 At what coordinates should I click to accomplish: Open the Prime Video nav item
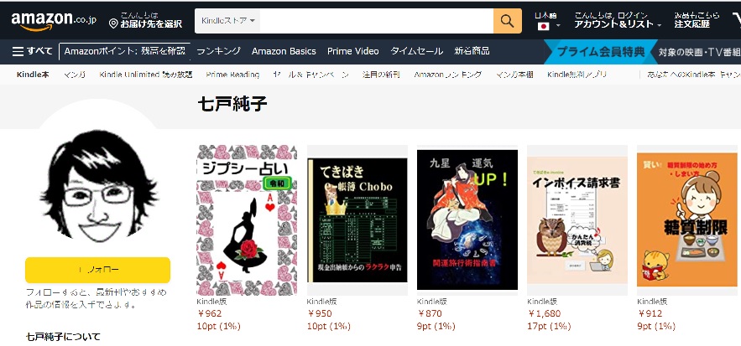pos(353,51)
